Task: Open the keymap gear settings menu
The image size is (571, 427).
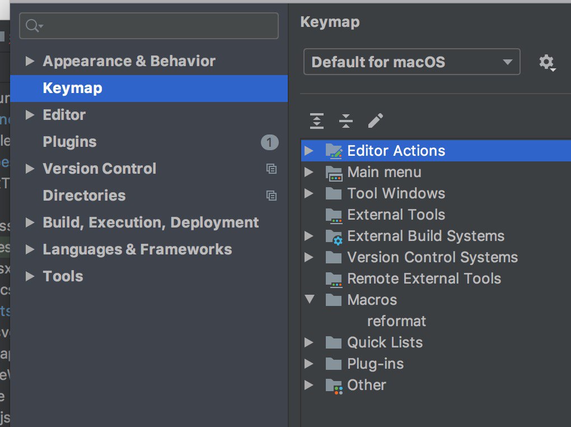Action: pyautogui.click(x=547, y=62)
